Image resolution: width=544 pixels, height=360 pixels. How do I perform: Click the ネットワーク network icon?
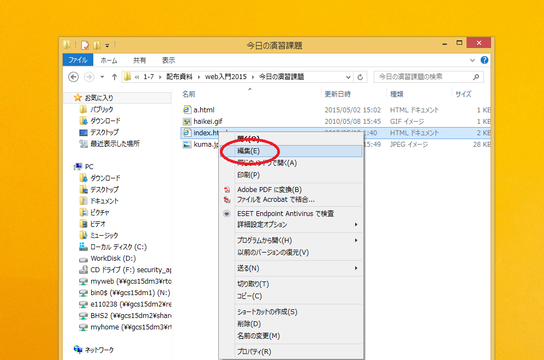point(78,350)
